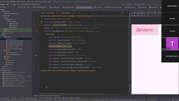Image resolution: width=179 pixels, height=101 pixels.
Task: Click the guidelines icon in preview toolbar
Action: (148, 16)
